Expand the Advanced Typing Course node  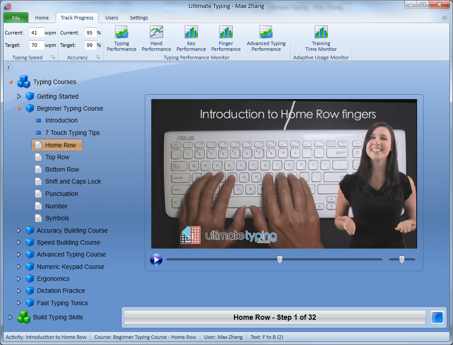[19, 254]
